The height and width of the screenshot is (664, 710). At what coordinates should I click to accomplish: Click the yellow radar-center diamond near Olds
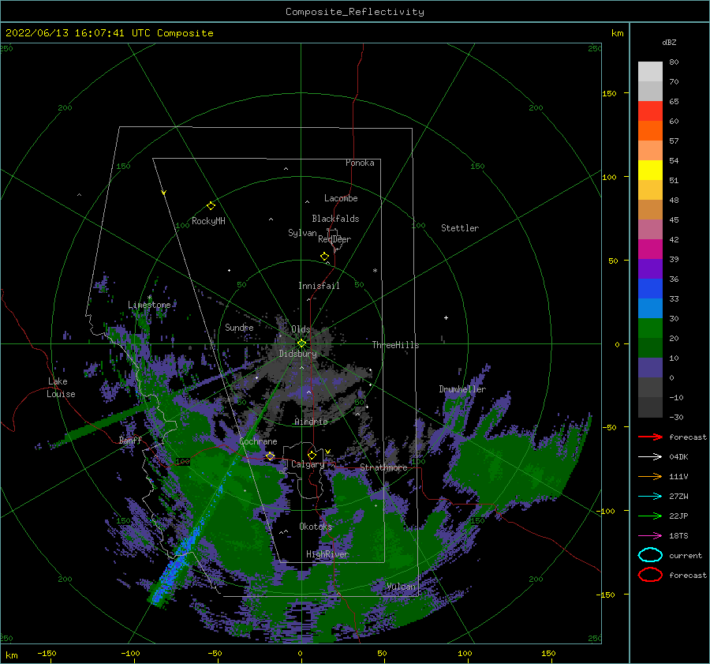pyautogui.click(x=301, y=343)
